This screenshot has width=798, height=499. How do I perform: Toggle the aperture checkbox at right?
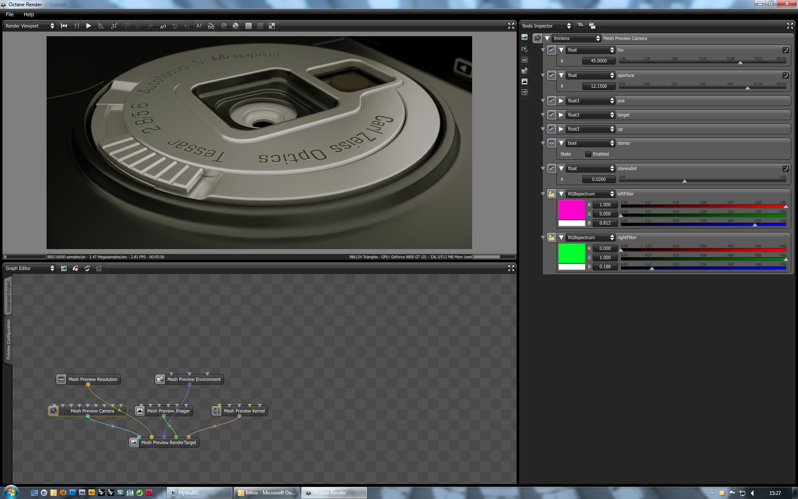(785, 75)
